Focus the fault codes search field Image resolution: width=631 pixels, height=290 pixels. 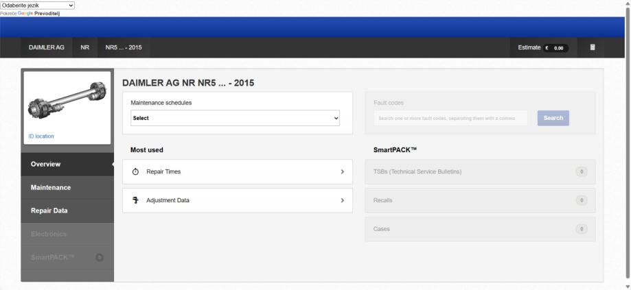click(x=450, y=118)
